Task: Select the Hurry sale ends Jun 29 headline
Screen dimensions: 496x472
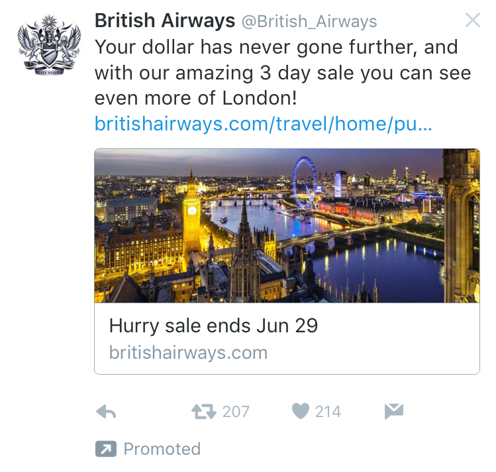Action: (x=213, y=326)
